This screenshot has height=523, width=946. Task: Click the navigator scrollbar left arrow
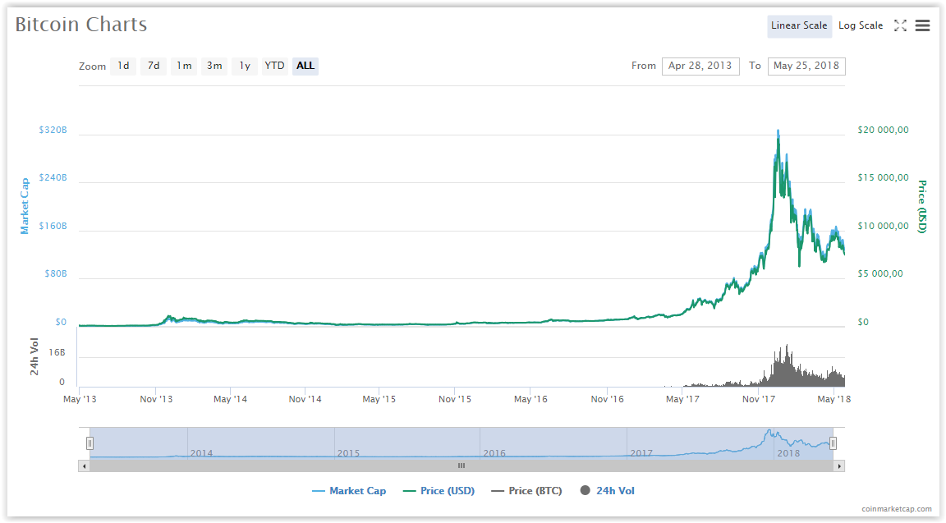point(84,466)
